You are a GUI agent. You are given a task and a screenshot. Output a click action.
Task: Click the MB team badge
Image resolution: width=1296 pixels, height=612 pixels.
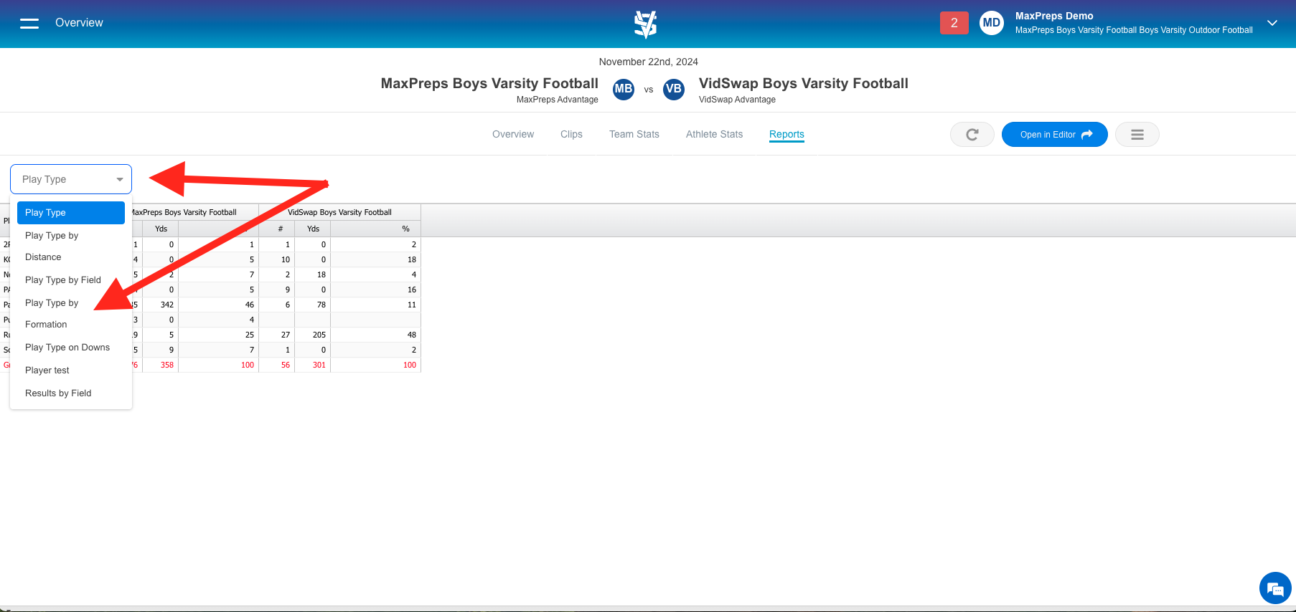(x=624, y=90)
